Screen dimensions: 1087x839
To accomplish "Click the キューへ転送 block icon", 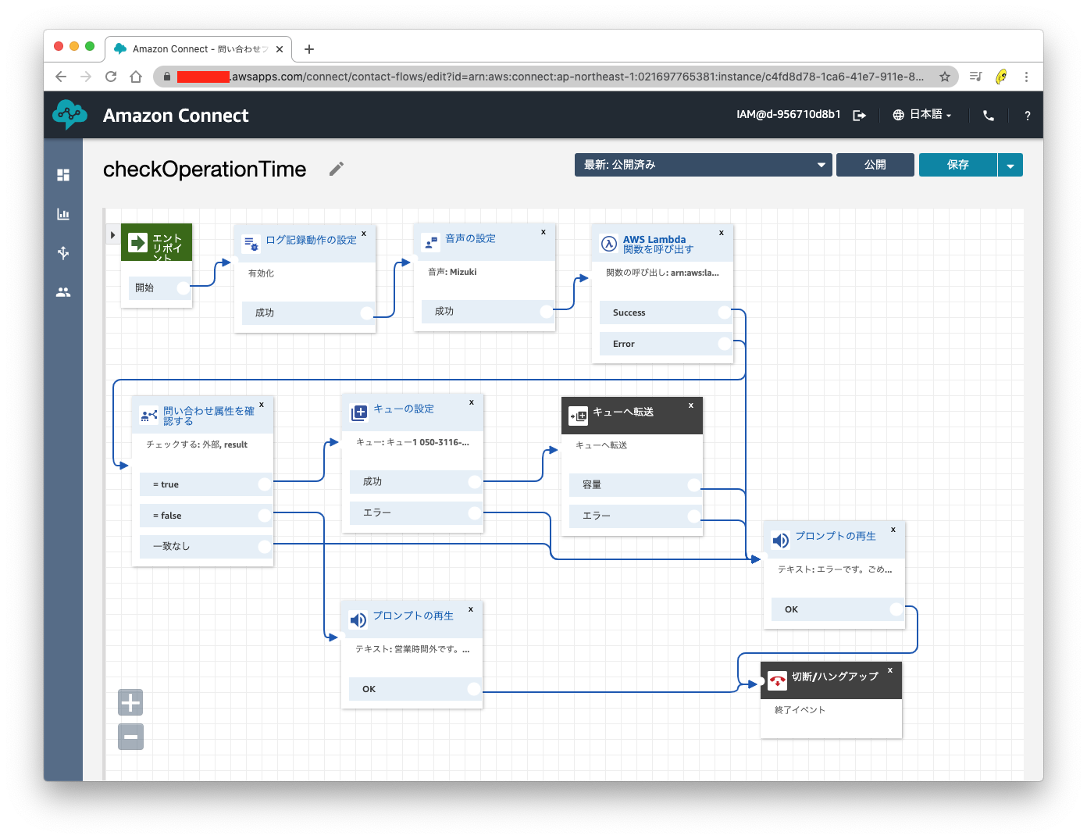I will pos(579,416).
